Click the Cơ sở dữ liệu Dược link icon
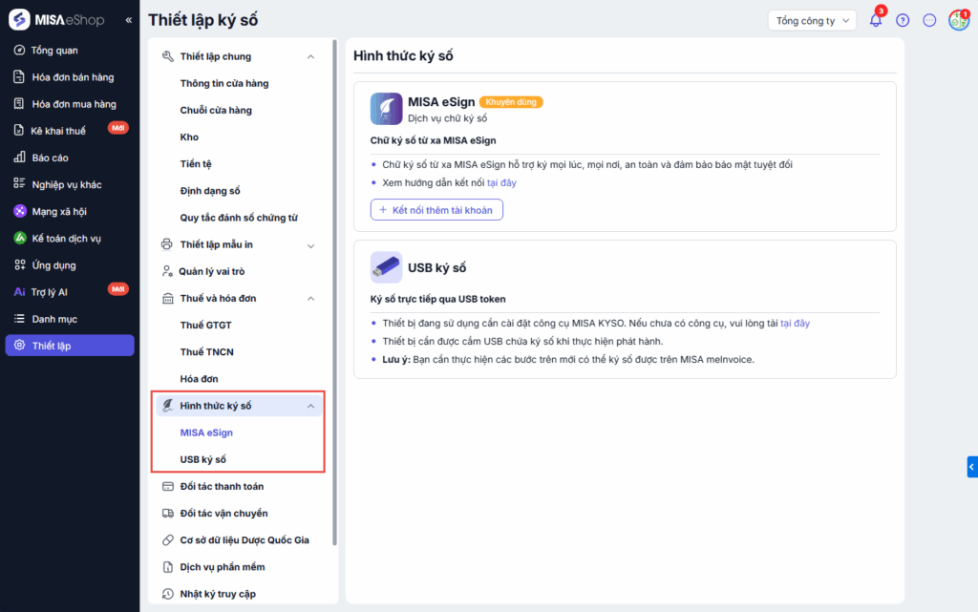 [168, 539]
